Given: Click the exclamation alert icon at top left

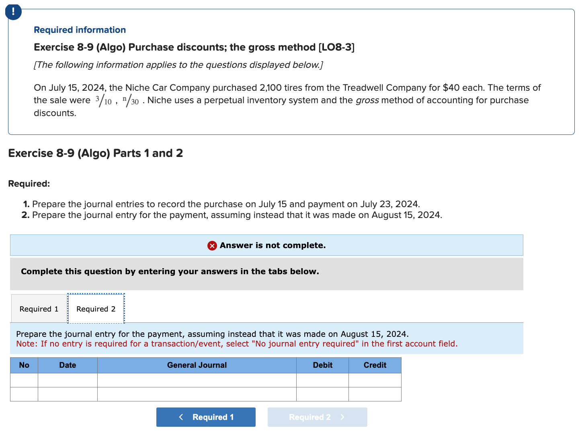Looking at the screenshot, I should click(13, 12).
